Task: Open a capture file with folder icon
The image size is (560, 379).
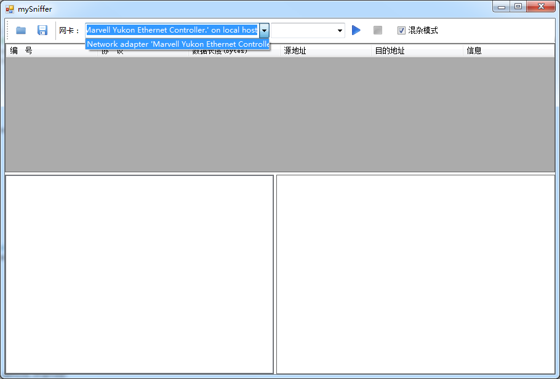Action: click(21, 30)
